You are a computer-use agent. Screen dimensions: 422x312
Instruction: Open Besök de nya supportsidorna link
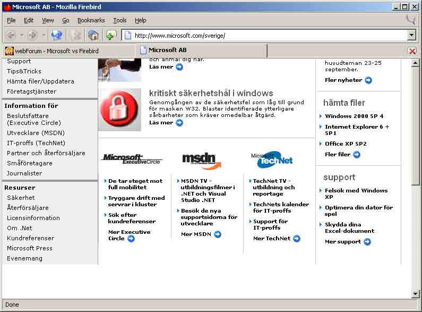point(209,217)
